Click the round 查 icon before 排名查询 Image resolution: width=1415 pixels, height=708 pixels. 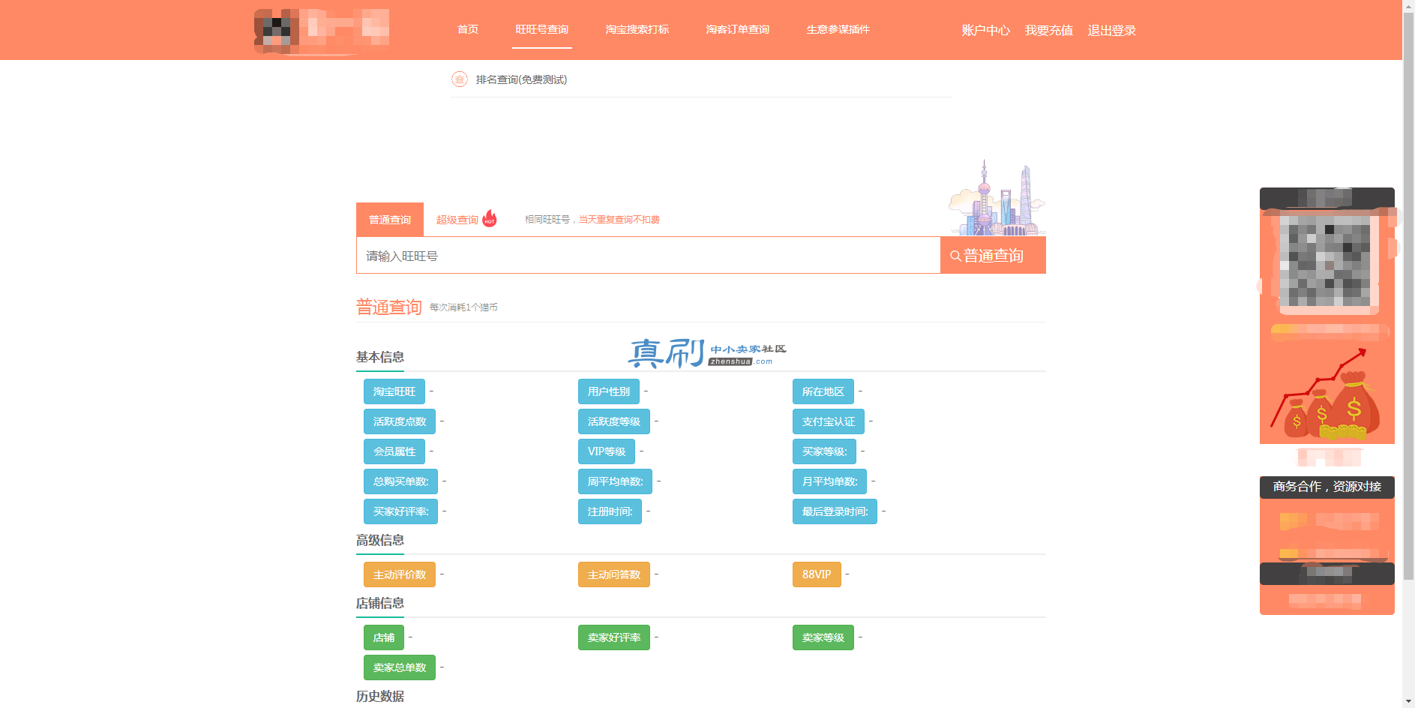point(460,79)
